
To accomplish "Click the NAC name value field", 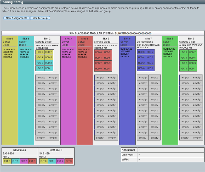I will tap(171, 150).
